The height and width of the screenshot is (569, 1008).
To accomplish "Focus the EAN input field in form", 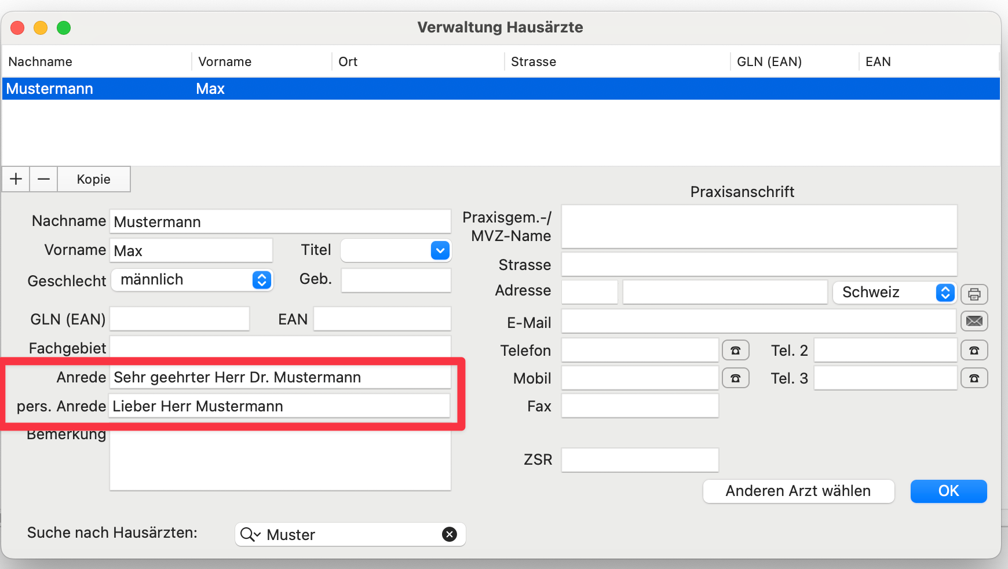I will point(382,319).
